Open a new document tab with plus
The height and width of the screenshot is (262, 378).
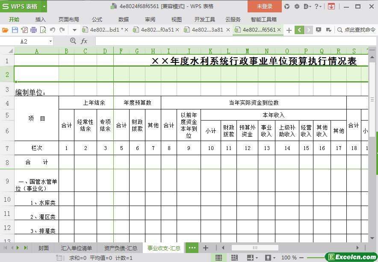point(289,30)
